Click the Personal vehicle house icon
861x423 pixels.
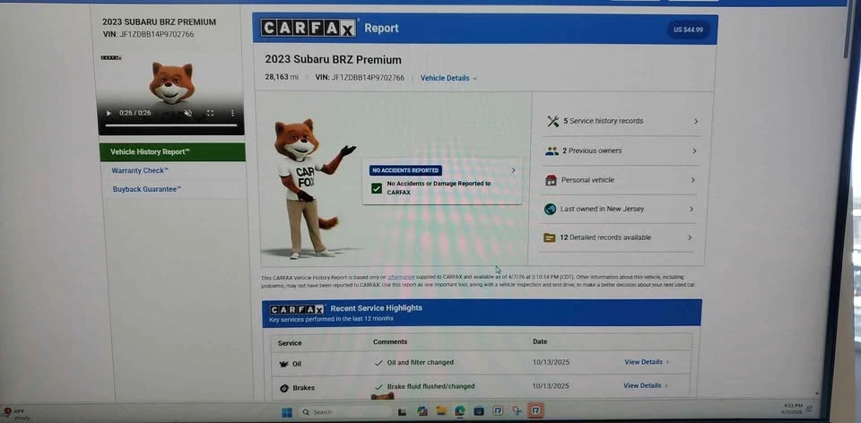551,180
